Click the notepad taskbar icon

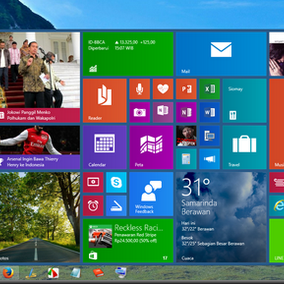pos(76,273)
